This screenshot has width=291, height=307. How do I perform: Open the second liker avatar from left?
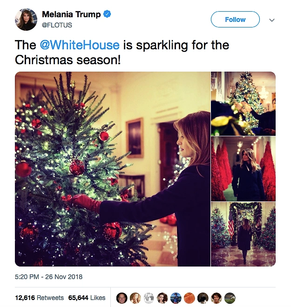click(x=135, y=298)
